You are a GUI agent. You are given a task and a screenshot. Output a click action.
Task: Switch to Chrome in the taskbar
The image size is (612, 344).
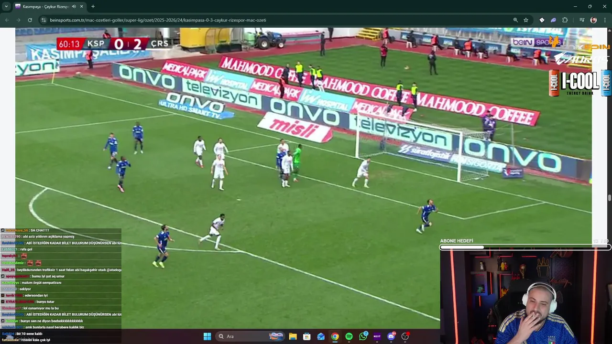tap(335, 336)
